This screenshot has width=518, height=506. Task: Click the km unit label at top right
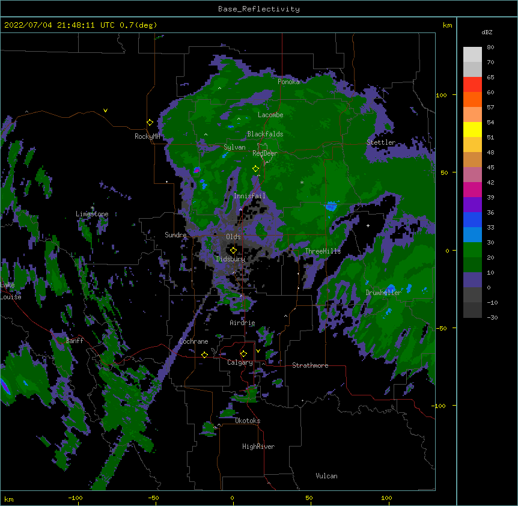[448, 25]
